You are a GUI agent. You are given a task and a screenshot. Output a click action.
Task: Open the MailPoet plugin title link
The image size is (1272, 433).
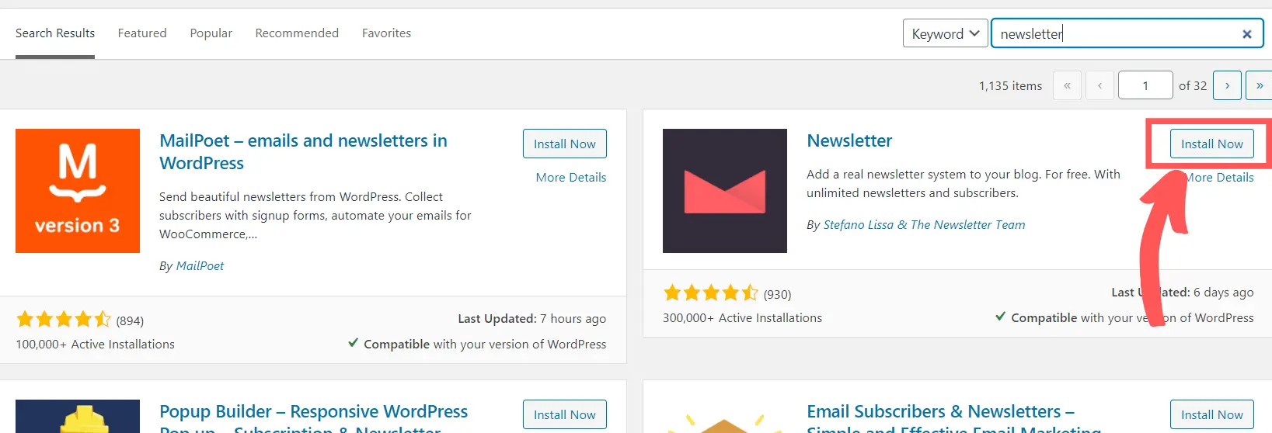[303, 151]
